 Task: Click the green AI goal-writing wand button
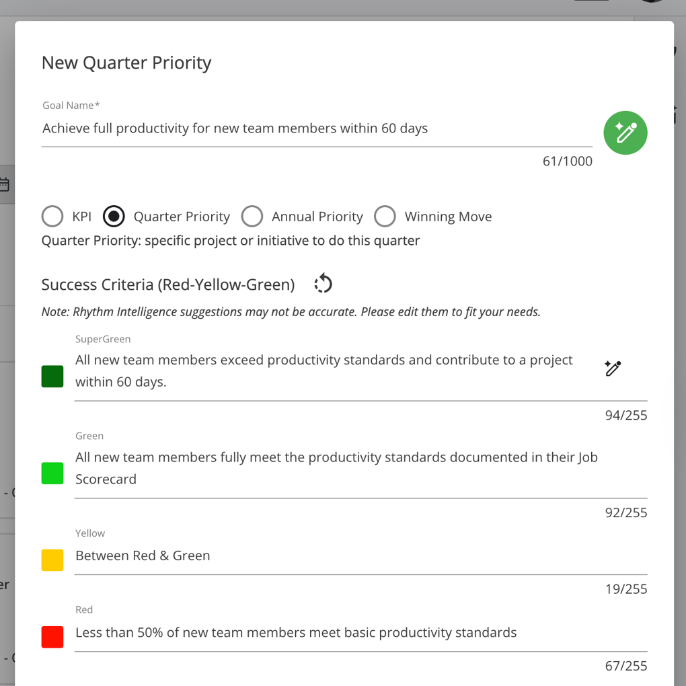point(625,132)
